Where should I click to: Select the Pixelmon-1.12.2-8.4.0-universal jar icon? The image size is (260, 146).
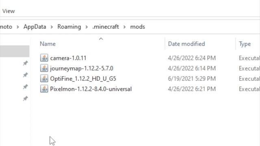click(x=44, y=89)
